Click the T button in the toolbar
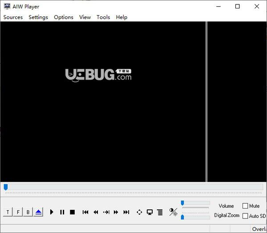The width and height of the screenshot is (267, 233). point(8,212)
